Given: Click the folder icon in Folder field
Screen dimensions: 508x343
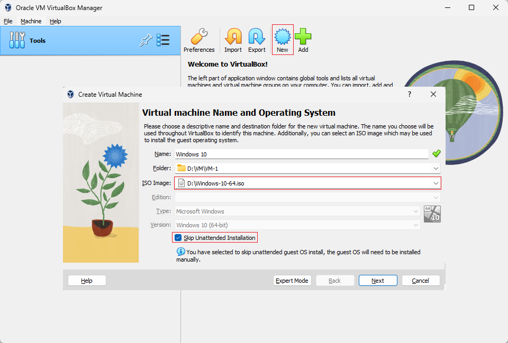Looking at the screenshot, I should 182,168.
